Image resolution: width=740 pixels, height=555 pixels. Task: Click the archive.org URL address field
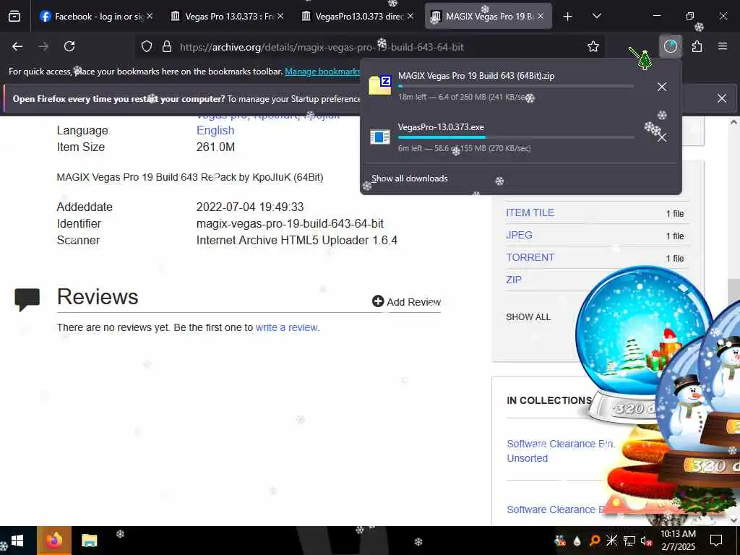[368, 47]
